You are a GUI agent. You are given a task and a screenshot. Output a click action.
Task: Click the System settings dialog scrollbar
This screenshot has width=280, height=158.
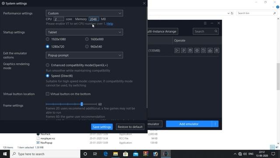(147, 57)
